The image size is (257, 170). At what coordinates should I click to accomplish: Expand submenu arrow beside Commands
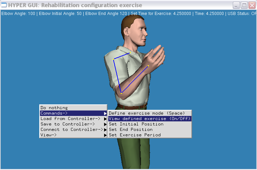[x=105, y=113]
